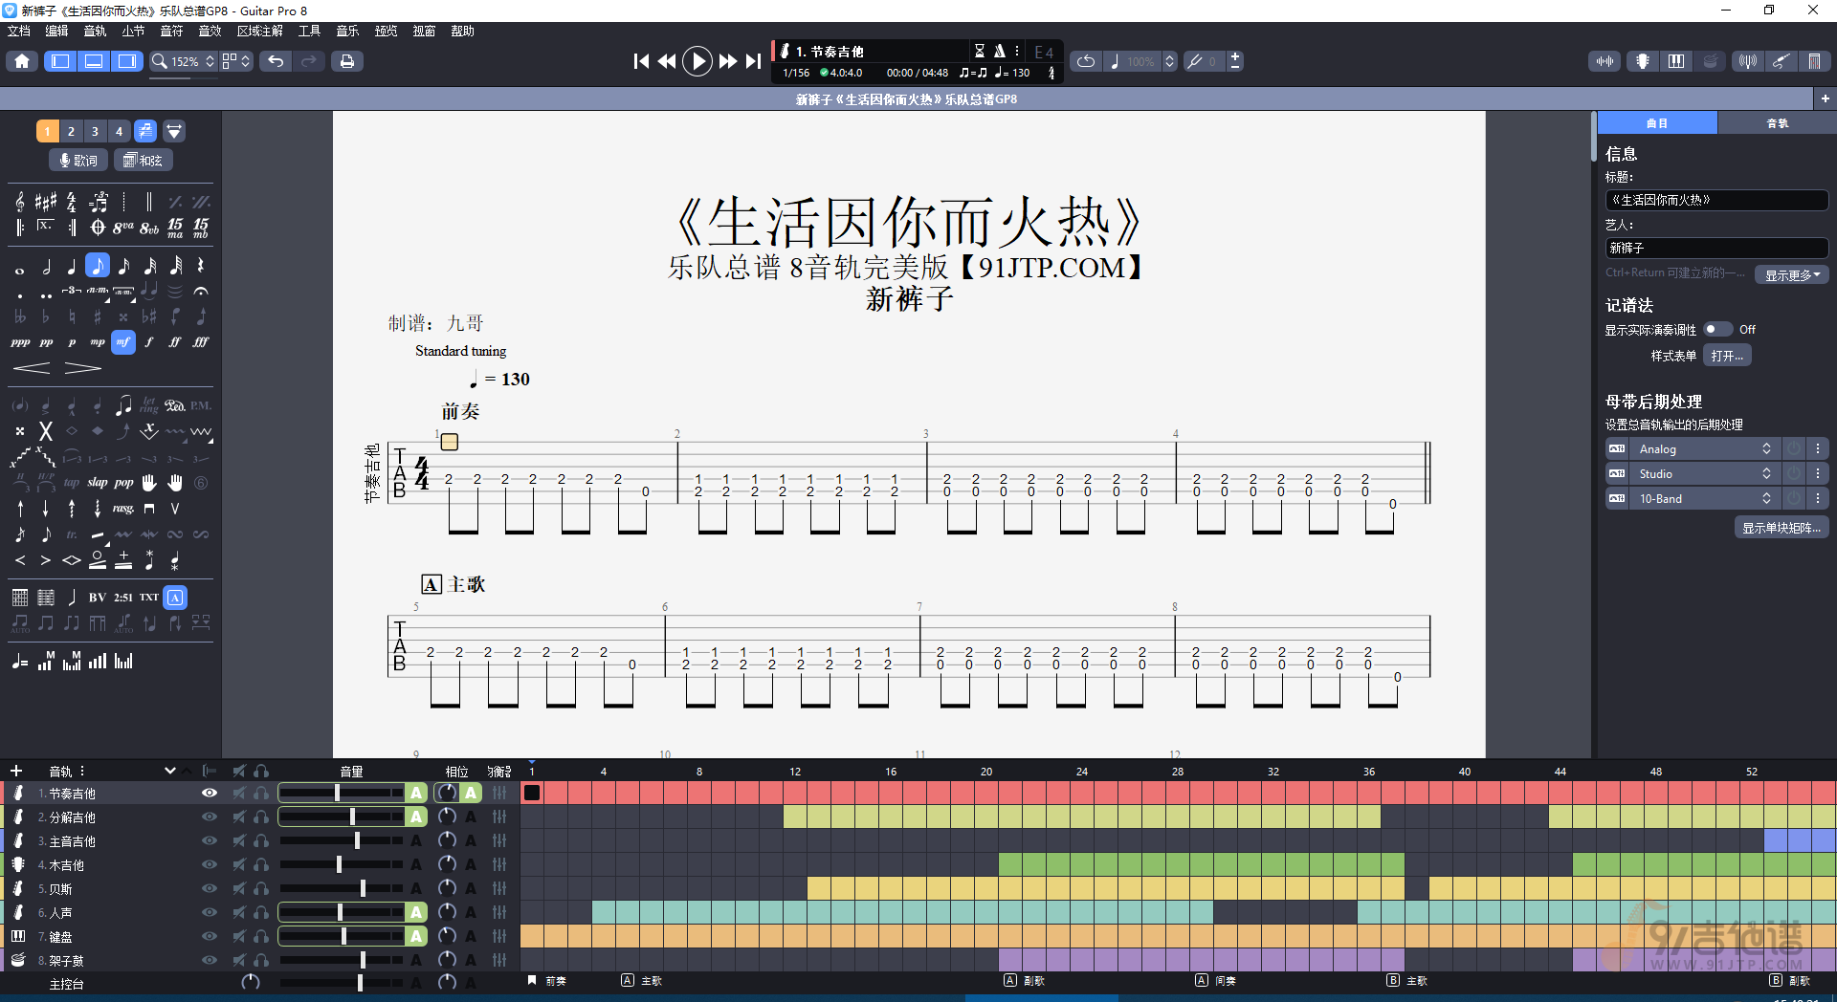Toggle visibility of 贝斯 track
The width and height of the screenshot is (1837, 1002).
click(x=210, y=888)
